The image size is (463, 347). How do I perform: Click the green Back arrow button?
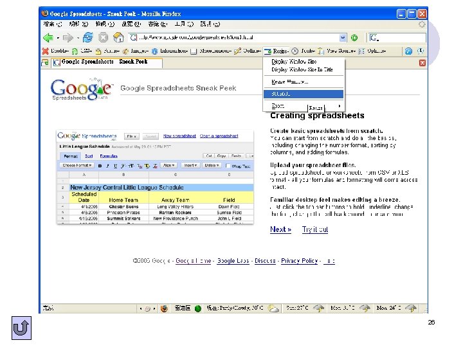point(48,38)
